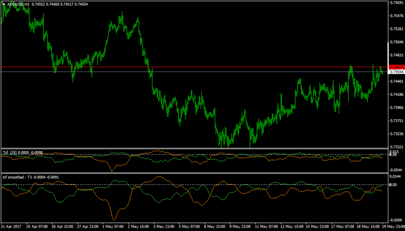
Task: Click the 0.73321 price scale value
Action: pyautogui.click(x=397, y=147)
